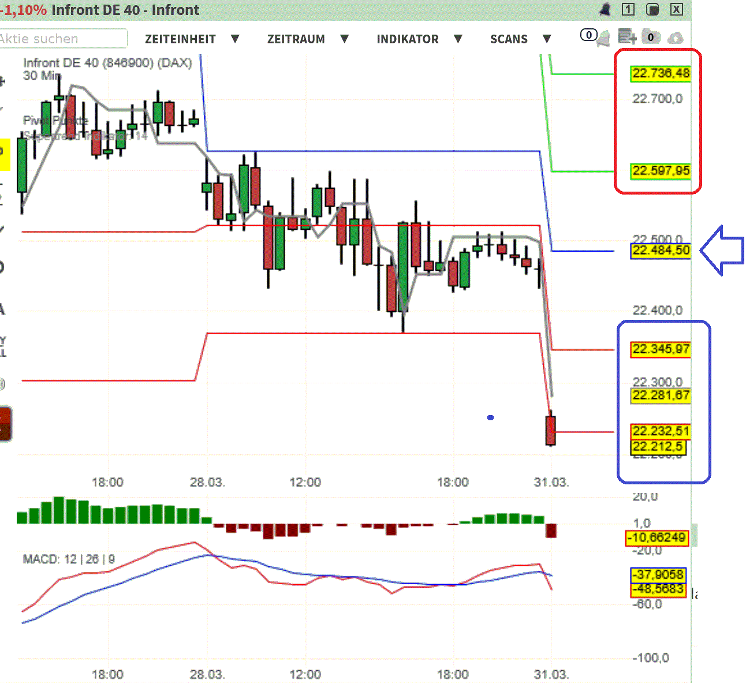The height and width of the screenshot is (691, 746).
Task: Click the 22.736,48 green price label
Action: tap(660, 74)
